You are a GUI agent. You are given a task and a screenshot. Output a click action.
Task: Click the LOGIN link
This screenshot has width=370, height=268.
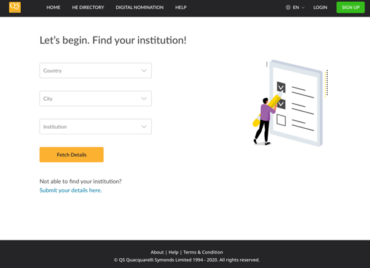[x=320, y=7]
